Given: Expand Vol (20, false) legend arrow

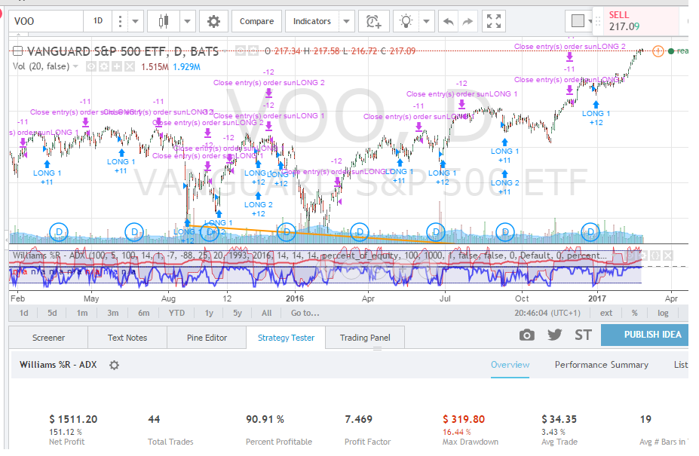Looking at the screenshot, I should tap(76, 66).
